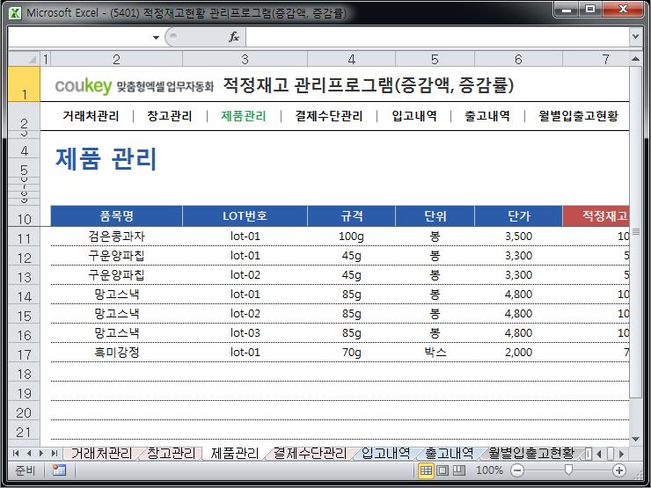Open the Name Box dropdown arrow
651x488 pixels.
tap(156, 37)
